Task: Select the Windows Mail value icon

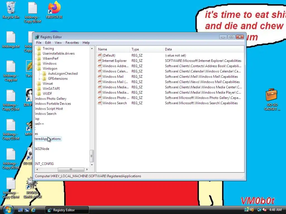Action: point(100,76)
